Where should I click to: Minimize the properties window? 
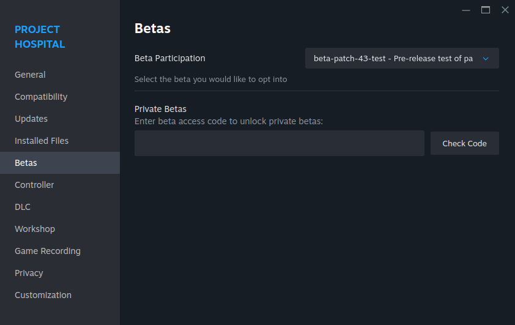[x=466, y=10]
